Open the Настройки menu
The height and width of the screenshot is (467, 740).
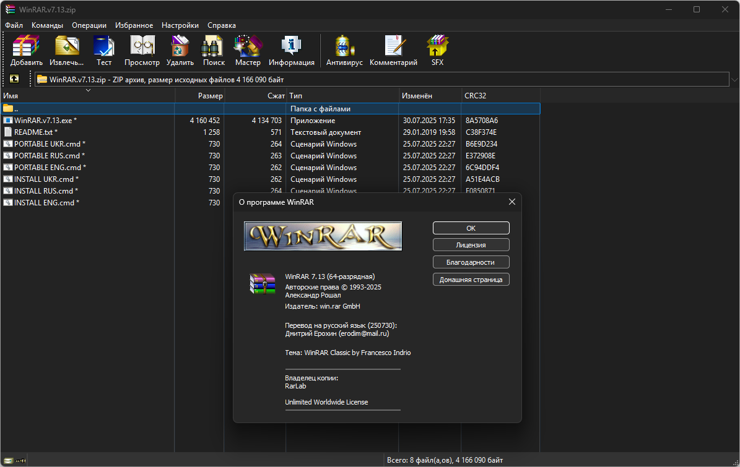pyautogui.click(x=180, y=25)
